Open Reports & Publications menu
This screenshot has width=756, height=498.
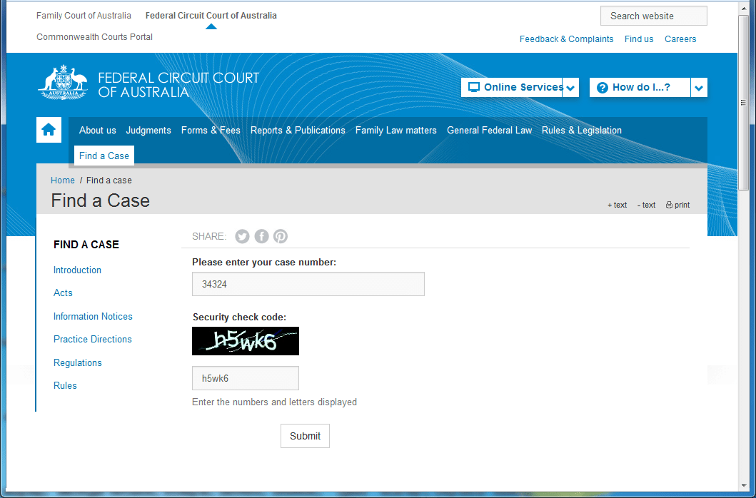[298, 130]
